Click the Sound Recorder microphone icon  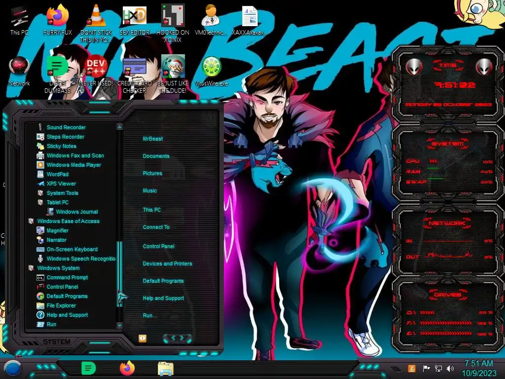(x=40, y=127)
